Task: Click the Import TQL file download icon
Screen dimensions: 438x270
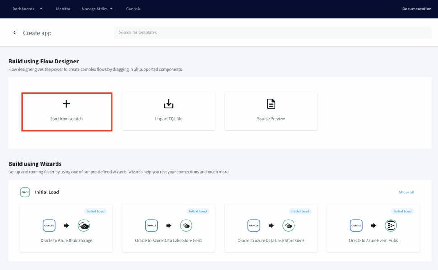Action: click(x=168, y=103)
